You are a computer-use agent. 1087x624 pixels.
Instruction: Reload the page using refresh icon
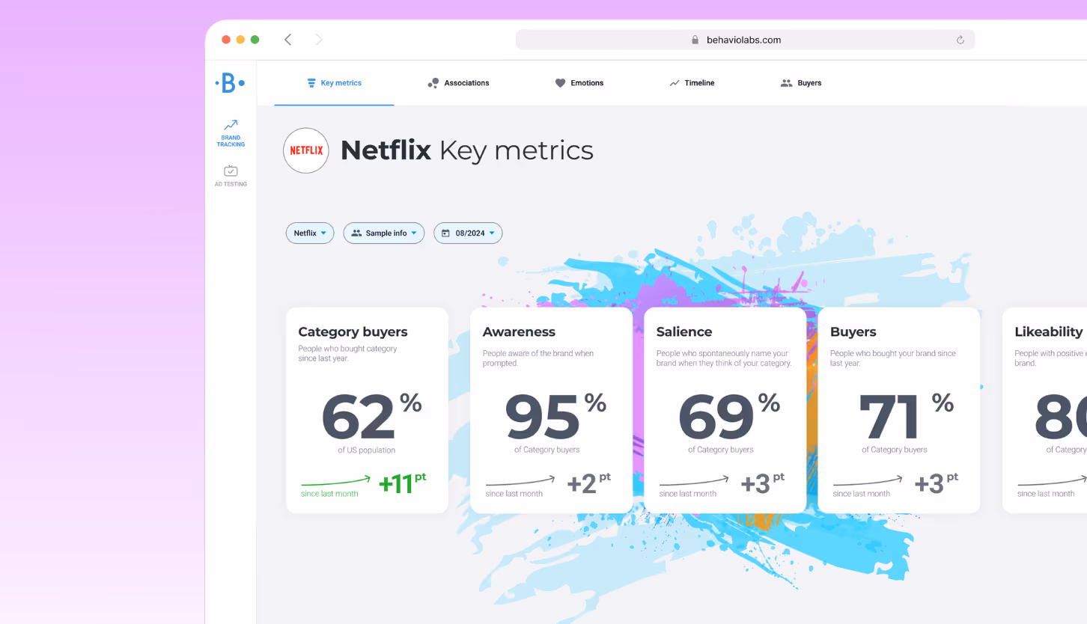click(x=960, y=40)
